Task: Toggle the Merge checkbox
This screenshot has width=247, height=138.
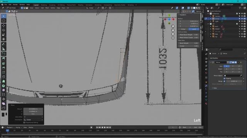Action: click(x=224, y=81)
